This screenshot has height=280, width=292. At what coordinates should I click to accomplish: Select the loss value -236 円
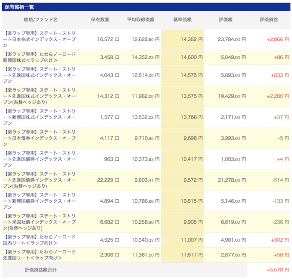[x=280, y=222]
